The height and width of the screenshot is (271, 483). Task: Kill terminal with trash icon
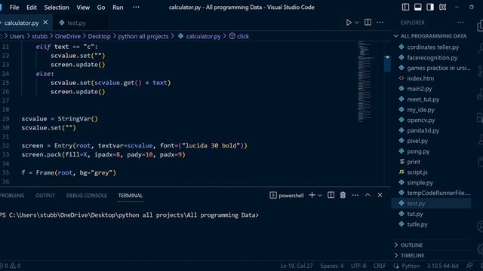(x=343, y=195)
